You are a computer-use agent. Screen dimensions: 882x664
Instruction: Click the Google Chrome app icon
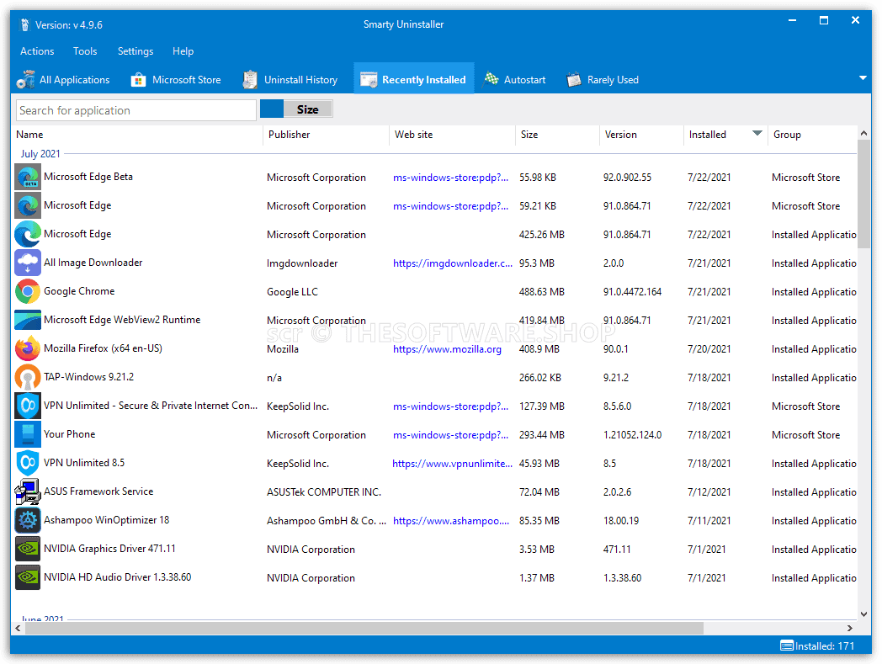[28, 291]
